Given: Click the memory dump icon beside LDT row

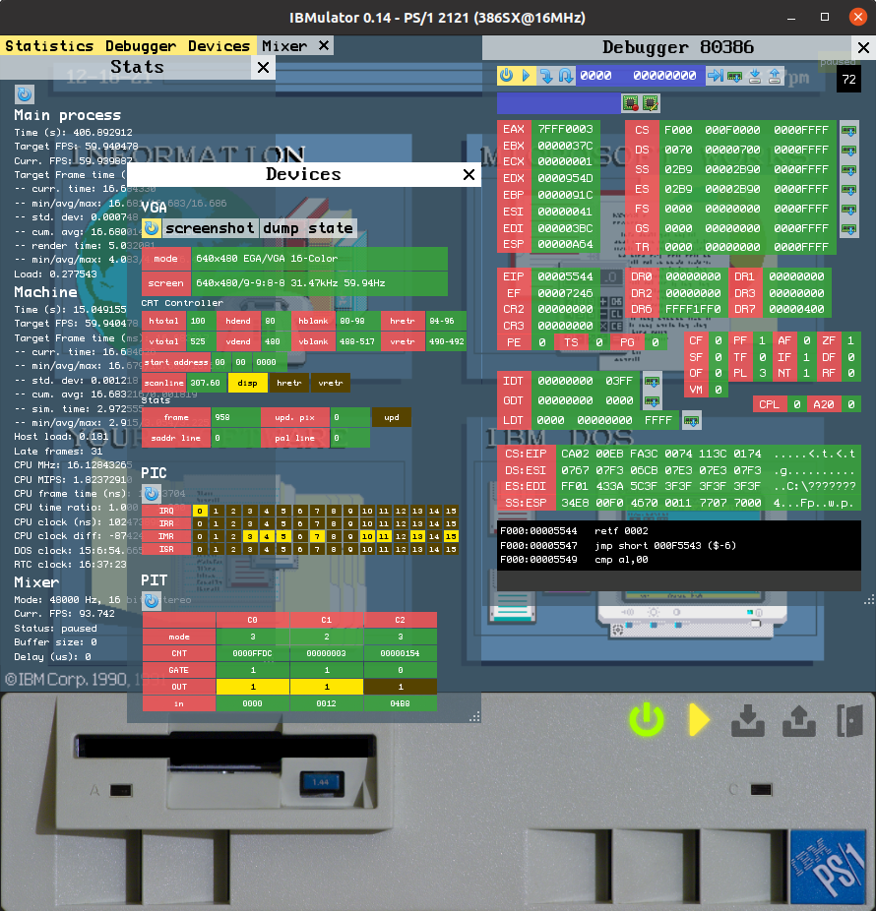Looking at the screenshot, I should (x=691, y=421).
